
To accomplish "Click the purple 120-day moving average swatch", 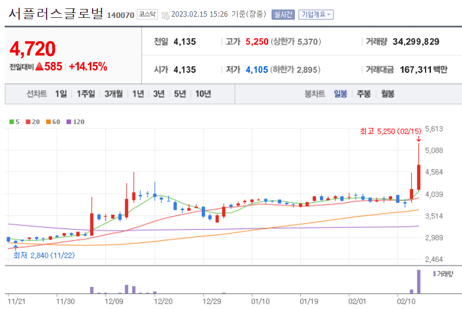I will pyautogui.click(x=69, y=122).
